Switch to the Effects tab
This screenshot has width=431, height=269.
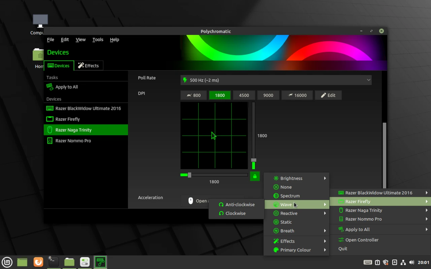pos(89,66)
